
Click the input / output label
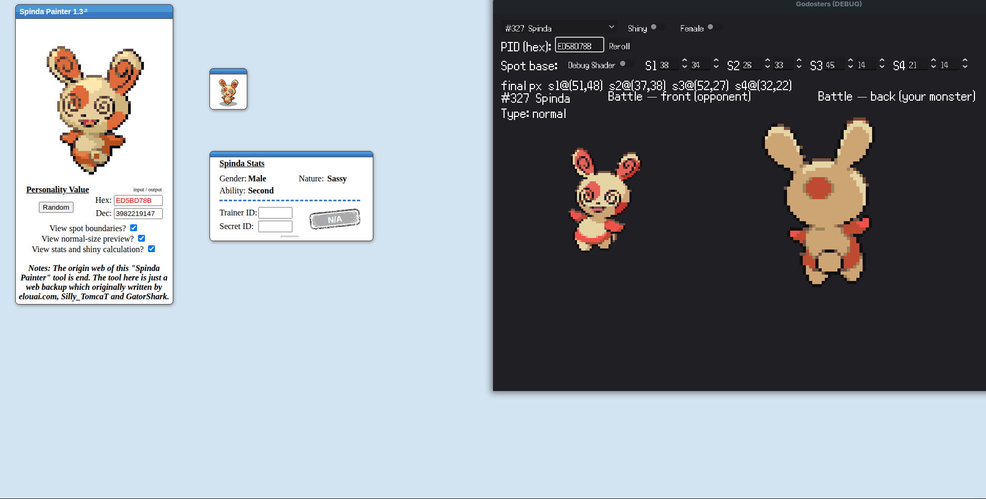[148, 190]
